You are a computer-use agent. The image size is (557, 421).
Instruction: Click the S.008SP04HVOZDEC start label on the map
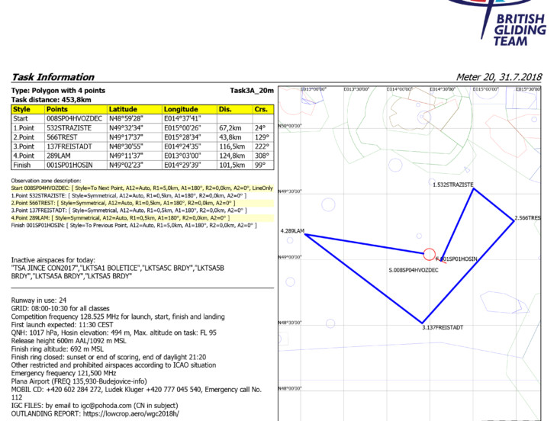[413, 271]
